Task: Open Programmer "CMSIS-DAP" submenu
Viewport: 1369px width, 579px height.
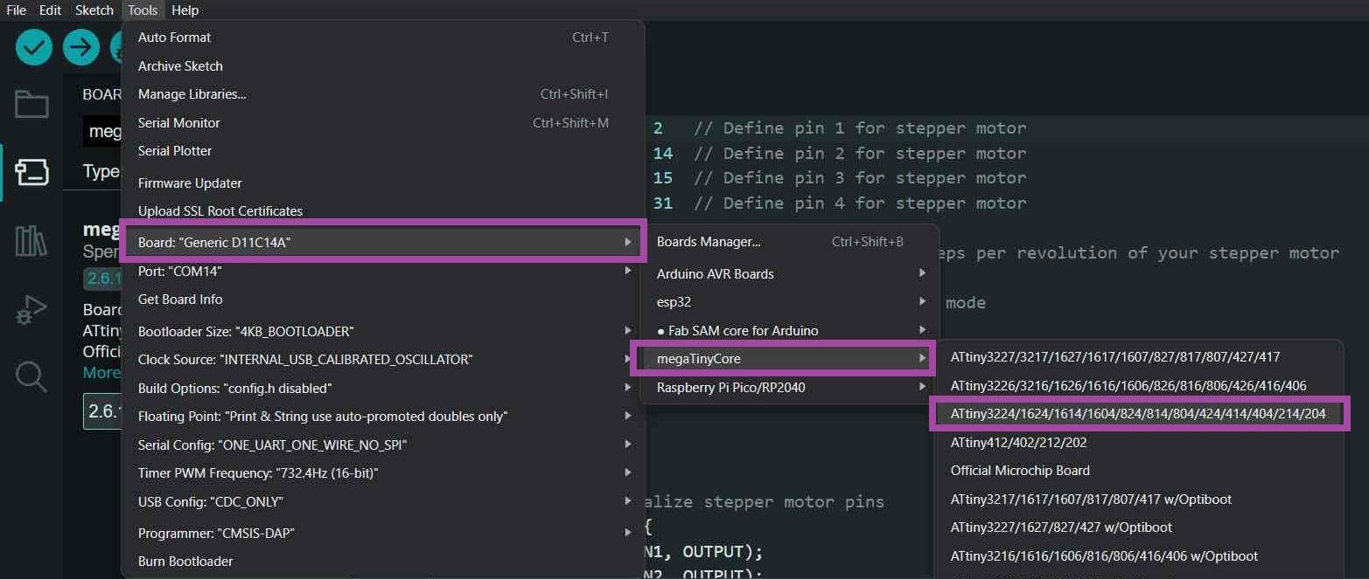Action: pos(216,533)
